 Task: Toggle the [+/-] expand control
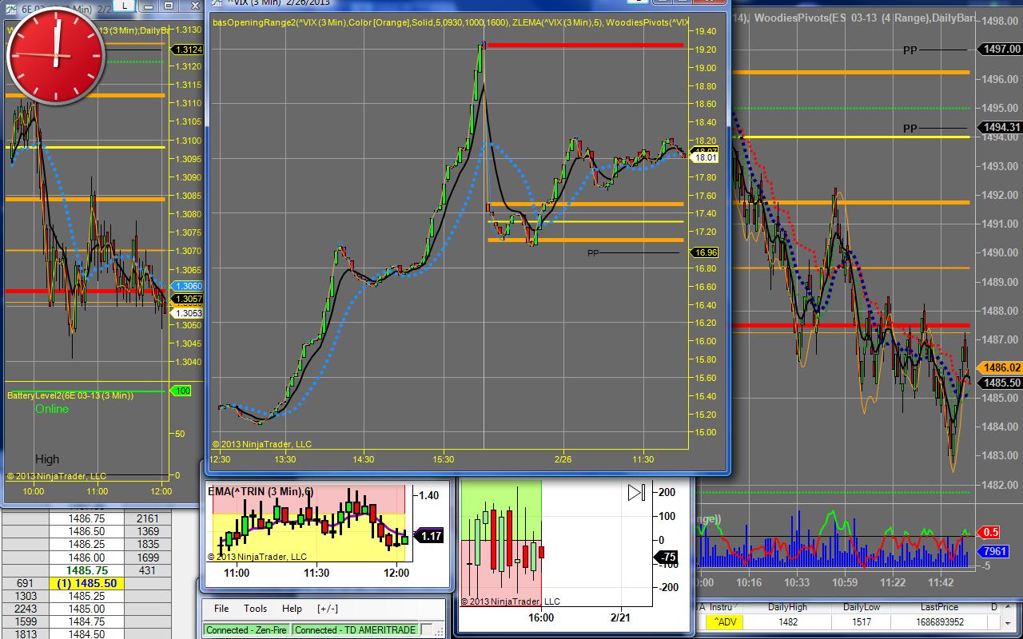click(x=327, y=609)
